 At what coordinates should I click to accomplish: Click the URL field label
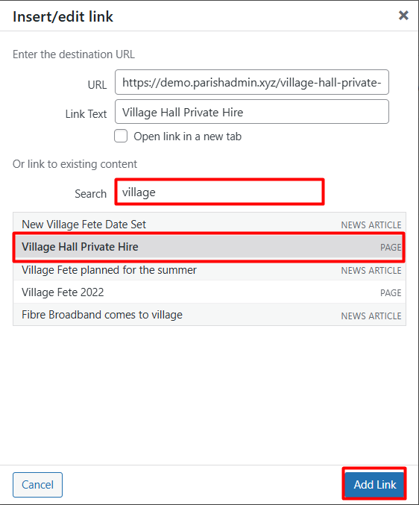coord(97,85)
